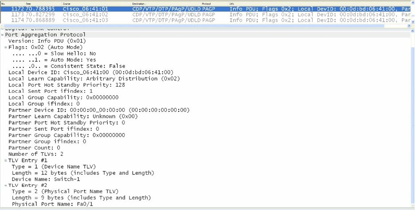
Task: Select Partner Sent Port ifindex: 0
Action: tap(54, 129)
